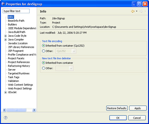Select JSF Library References

(21, 47)
